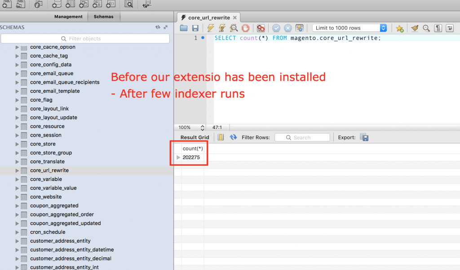
Task: Expand the core_url_rewrite table node
Action: [x=17, y=171]
